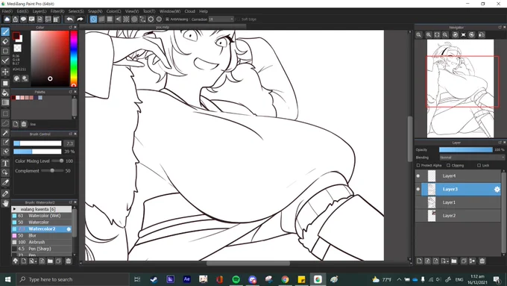Add new layer icon in Layer panel
Image resolution: width=507 pixels, height=286 pixels.
point(419,261)
